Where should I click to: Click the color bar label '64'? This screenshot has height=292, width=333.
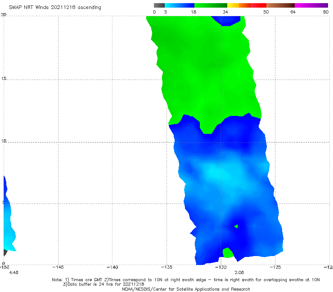[293, 12]
